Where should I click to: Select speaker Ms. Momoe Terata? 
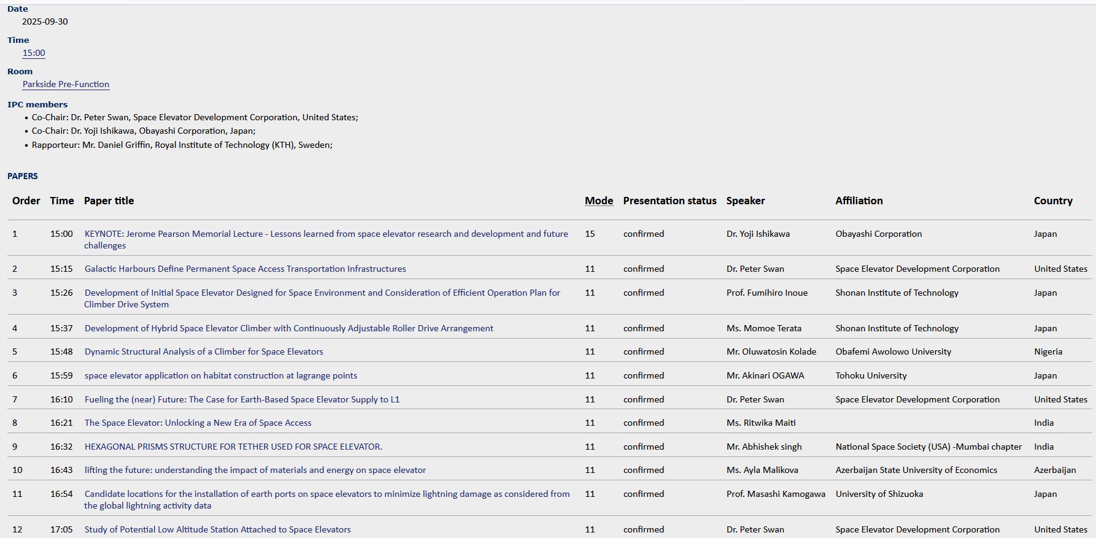tap(764, 328)
